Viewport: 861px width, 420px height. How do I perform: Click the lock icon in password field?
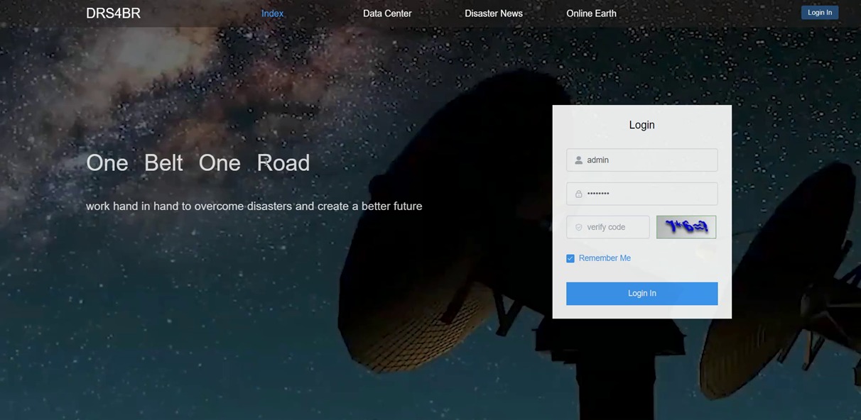click(578, 194)
